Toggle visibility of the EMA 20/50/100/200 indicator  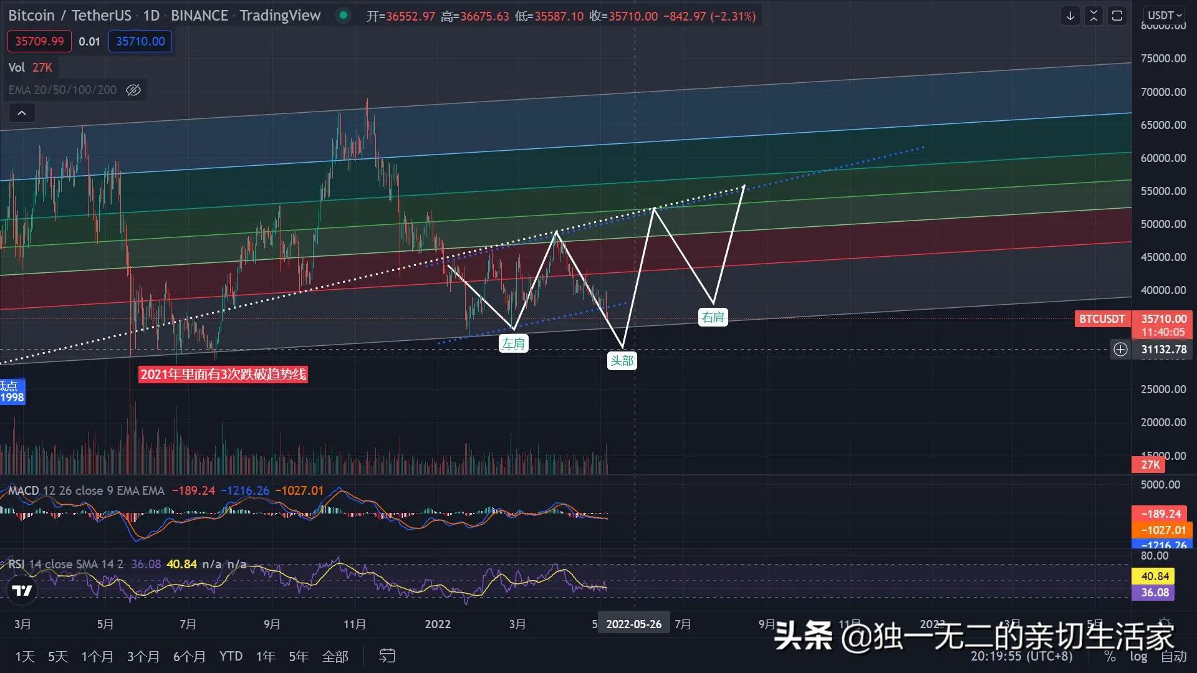[133, 90]
